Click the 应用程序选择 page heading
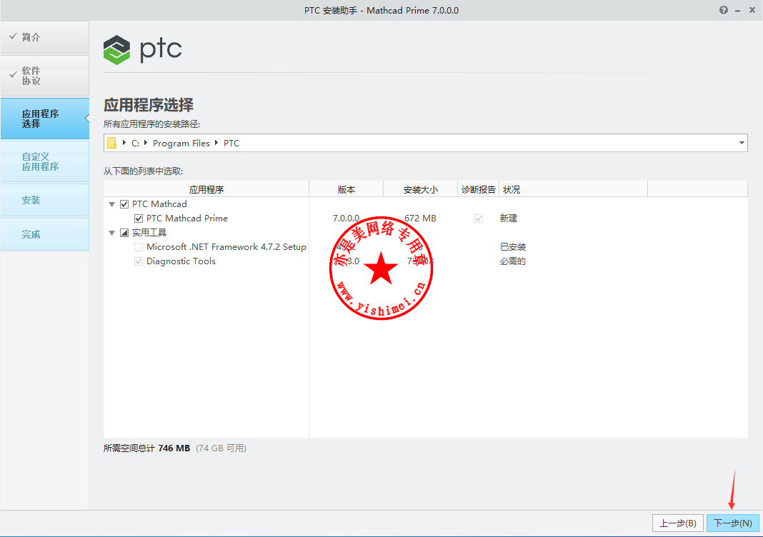The width and height of the screenshot is (763, 537). point(149,105)
